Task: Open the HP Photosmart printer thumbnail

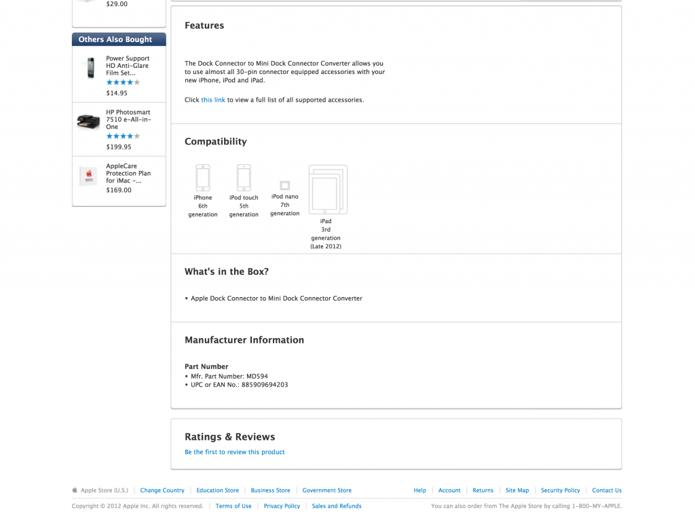Action: tap(88, 122)
